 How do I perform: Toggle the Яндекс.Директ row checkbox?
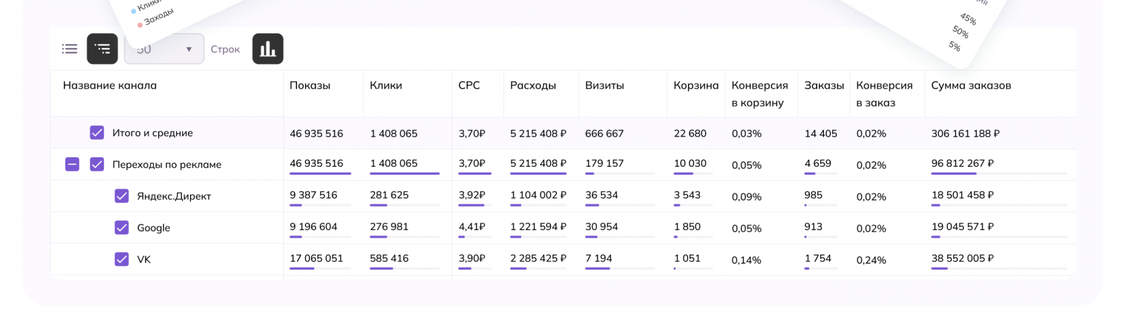[x=122, y=196]
